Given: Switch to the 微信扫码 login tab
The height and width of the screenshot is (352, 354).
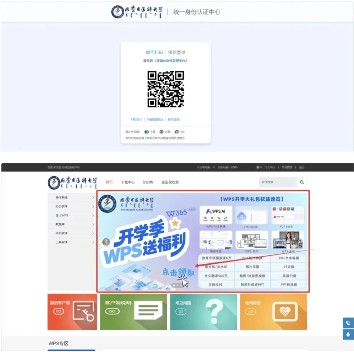Looking at the screenshot, I should click(154, 52).
